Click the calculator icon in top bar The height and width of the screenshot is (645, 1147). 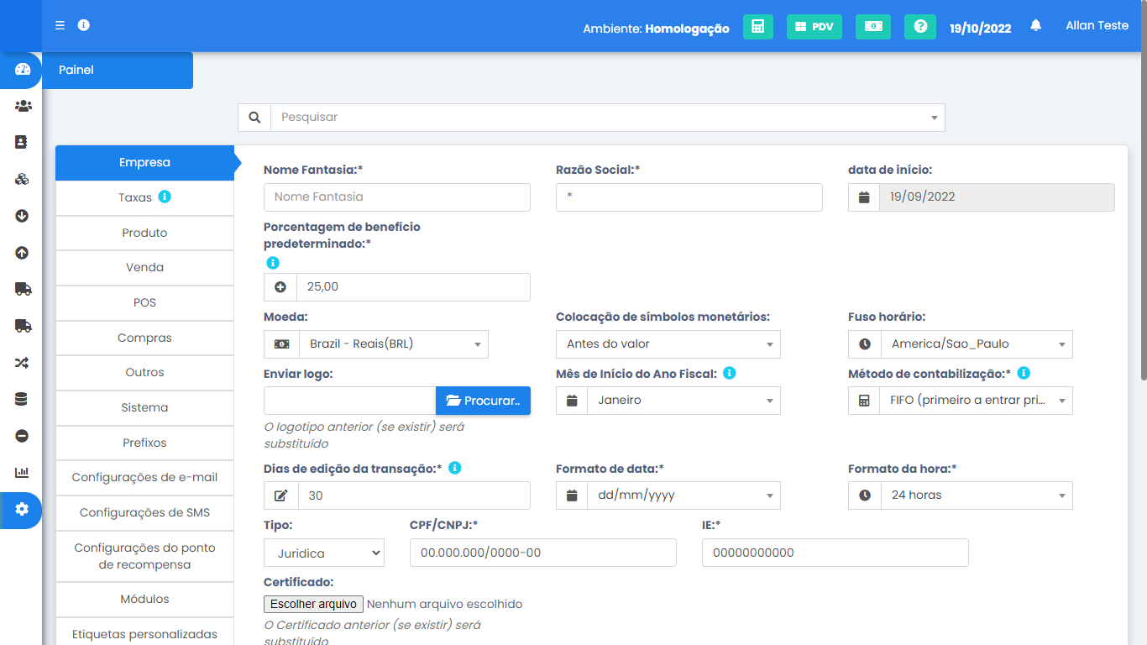(757, 27)
